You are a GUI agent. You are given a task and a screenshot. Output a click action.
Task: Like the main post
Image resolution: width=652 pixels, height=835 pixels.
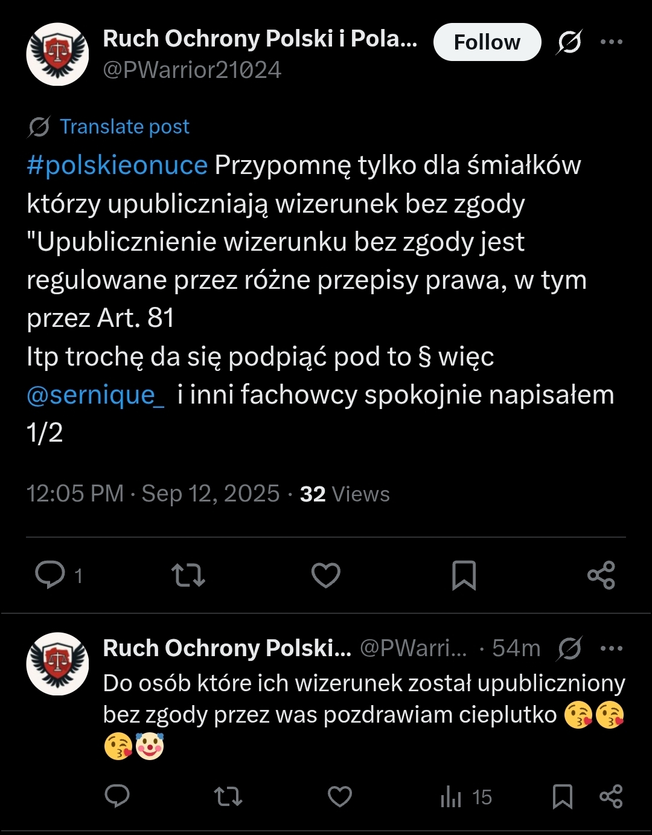point(326,575)
